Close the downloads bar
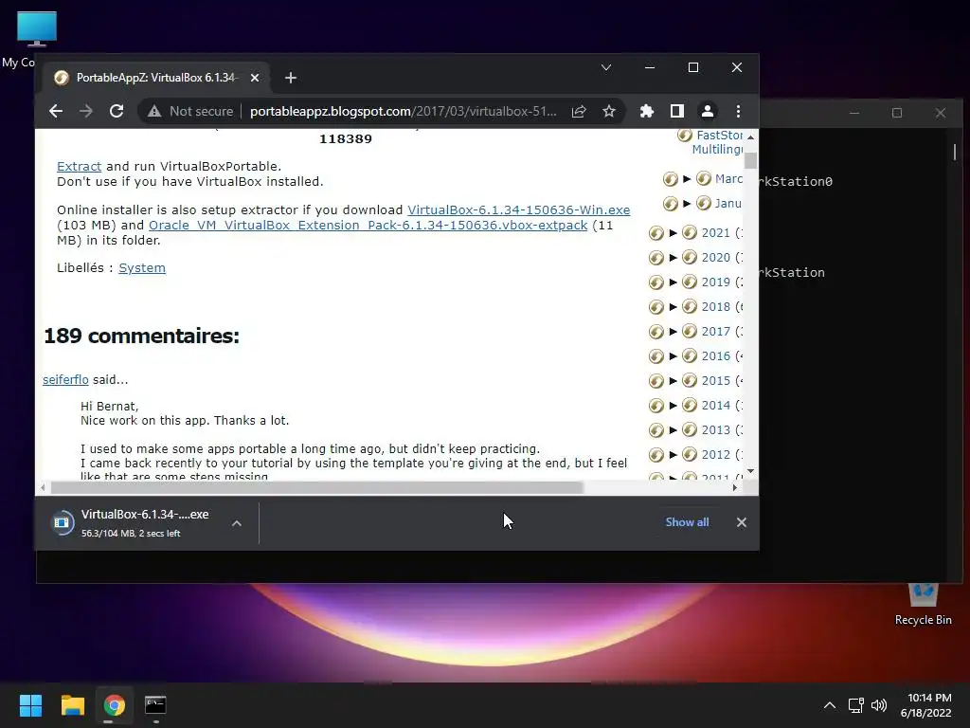The height and width of the screenshot is (728, 970). 742,522
